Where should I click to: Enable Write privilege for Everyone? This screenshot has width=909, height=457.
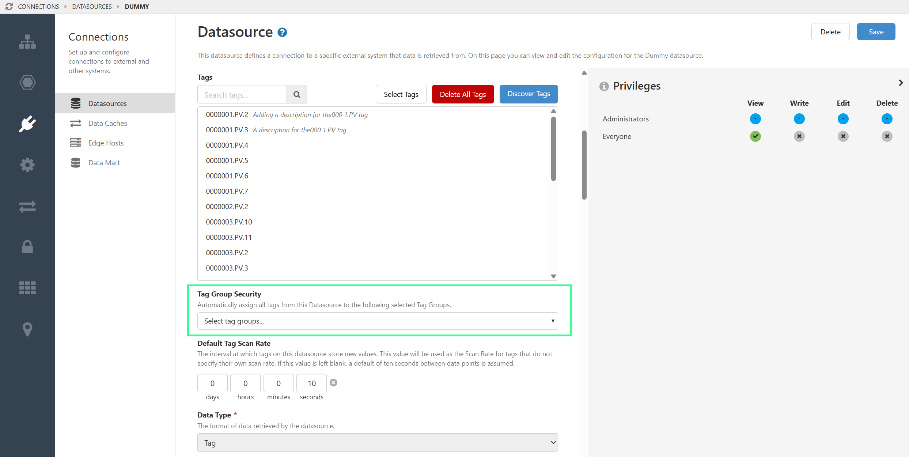tap(799, 136)
